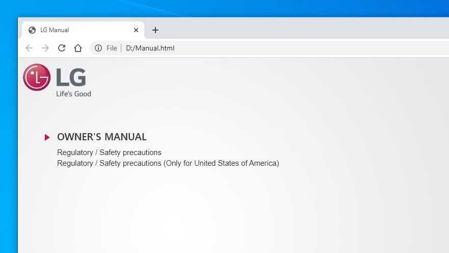The image size is (449, 253).
Task: Click the red triangle beside OWNER'S MANUAL
Action: [x=47, y=137]
